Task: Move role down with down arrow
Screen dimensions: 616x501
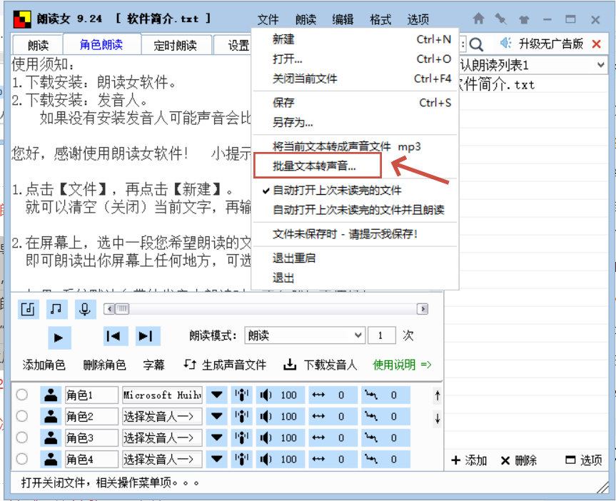Action: (x=438, y=417)
